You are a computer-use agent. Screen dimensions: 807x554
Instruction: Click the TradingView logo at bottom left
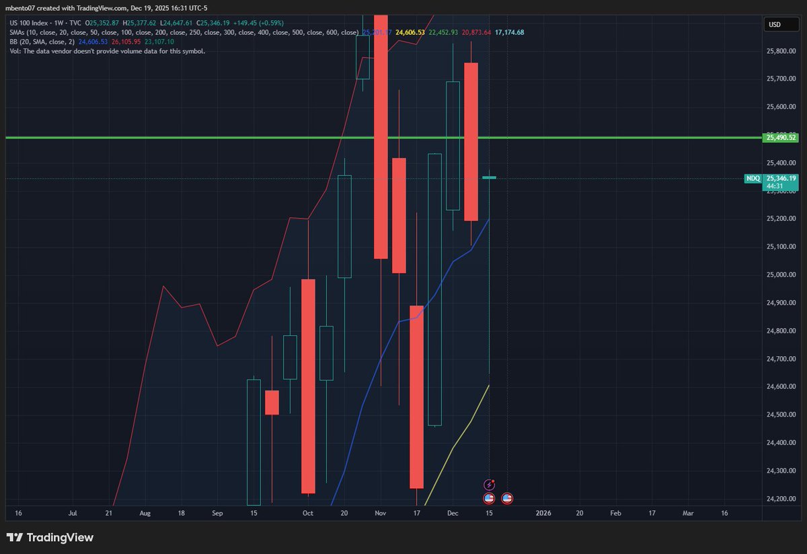pyautogui.click(x=50, y=538)
